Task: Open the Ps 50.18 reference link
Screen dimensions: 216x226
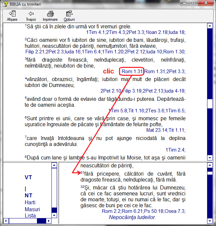Action: 154,211
